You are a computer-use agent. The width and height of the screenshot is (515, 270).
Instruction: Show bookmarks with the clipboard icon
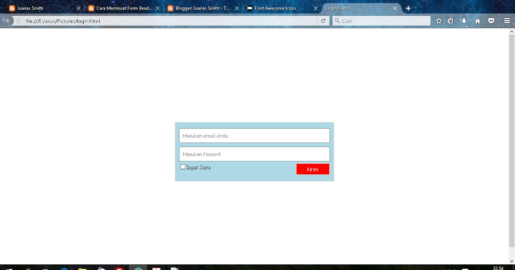451,20
